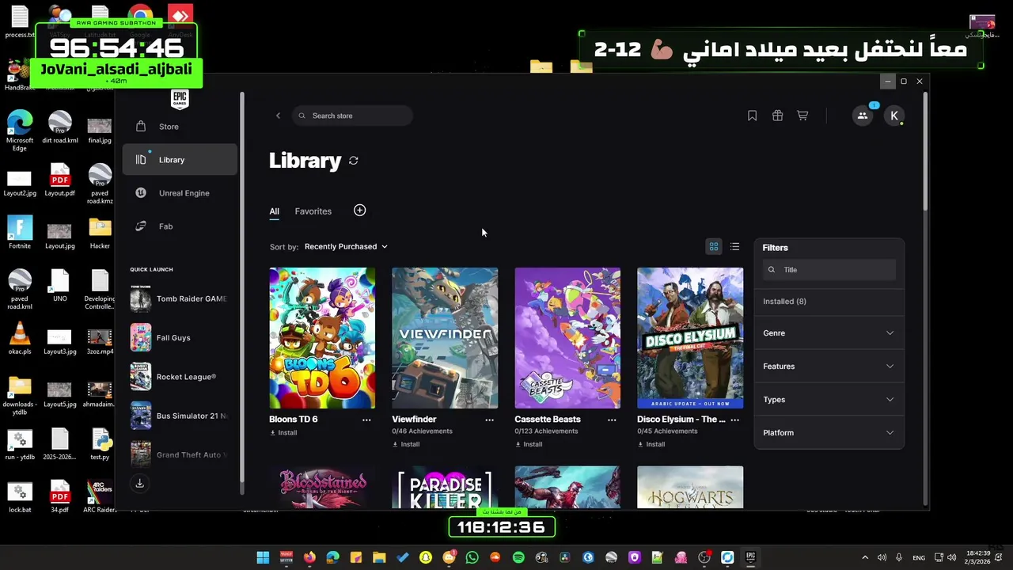Select Library in the sidebar
Viewport: 1013px width, 570px height.
click(x=180, y=160)
